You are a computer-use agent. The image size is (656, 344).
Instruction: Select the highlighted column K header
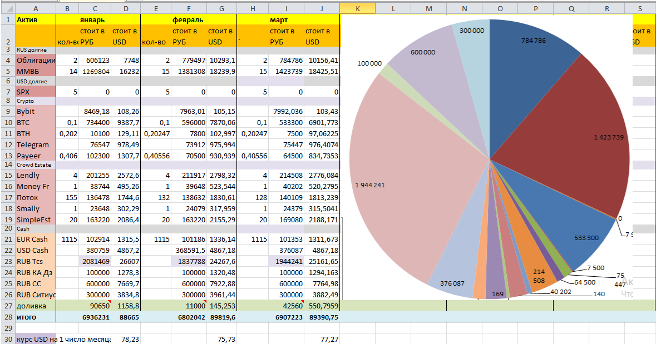[x=357, y=8]
